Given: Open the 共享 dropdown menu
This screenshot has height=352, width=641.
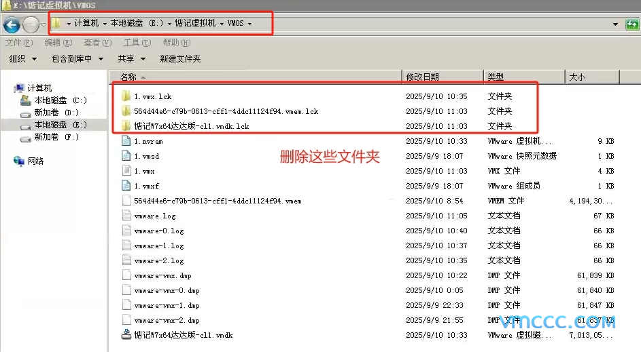Looking at the screenshot, I should (130, 59).
